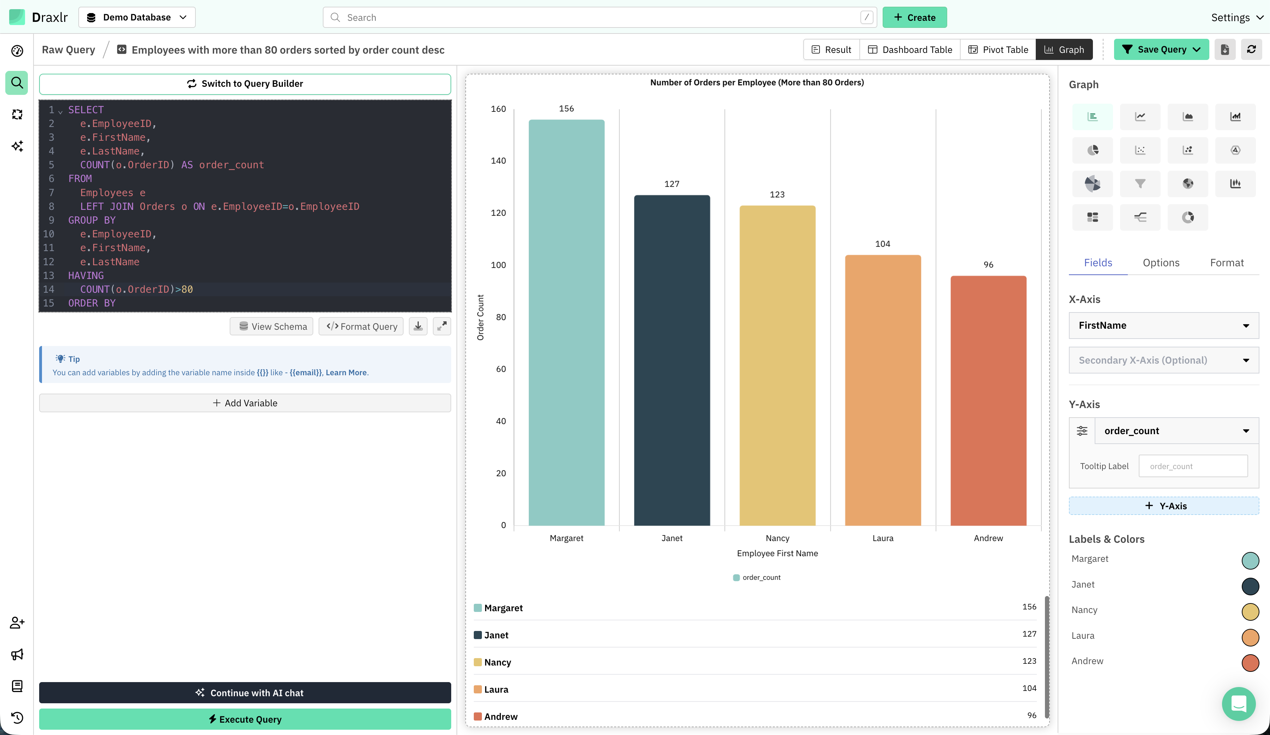1270x735 pixels.
Task: Choose the pie chart graph type
Action: 1092,150
